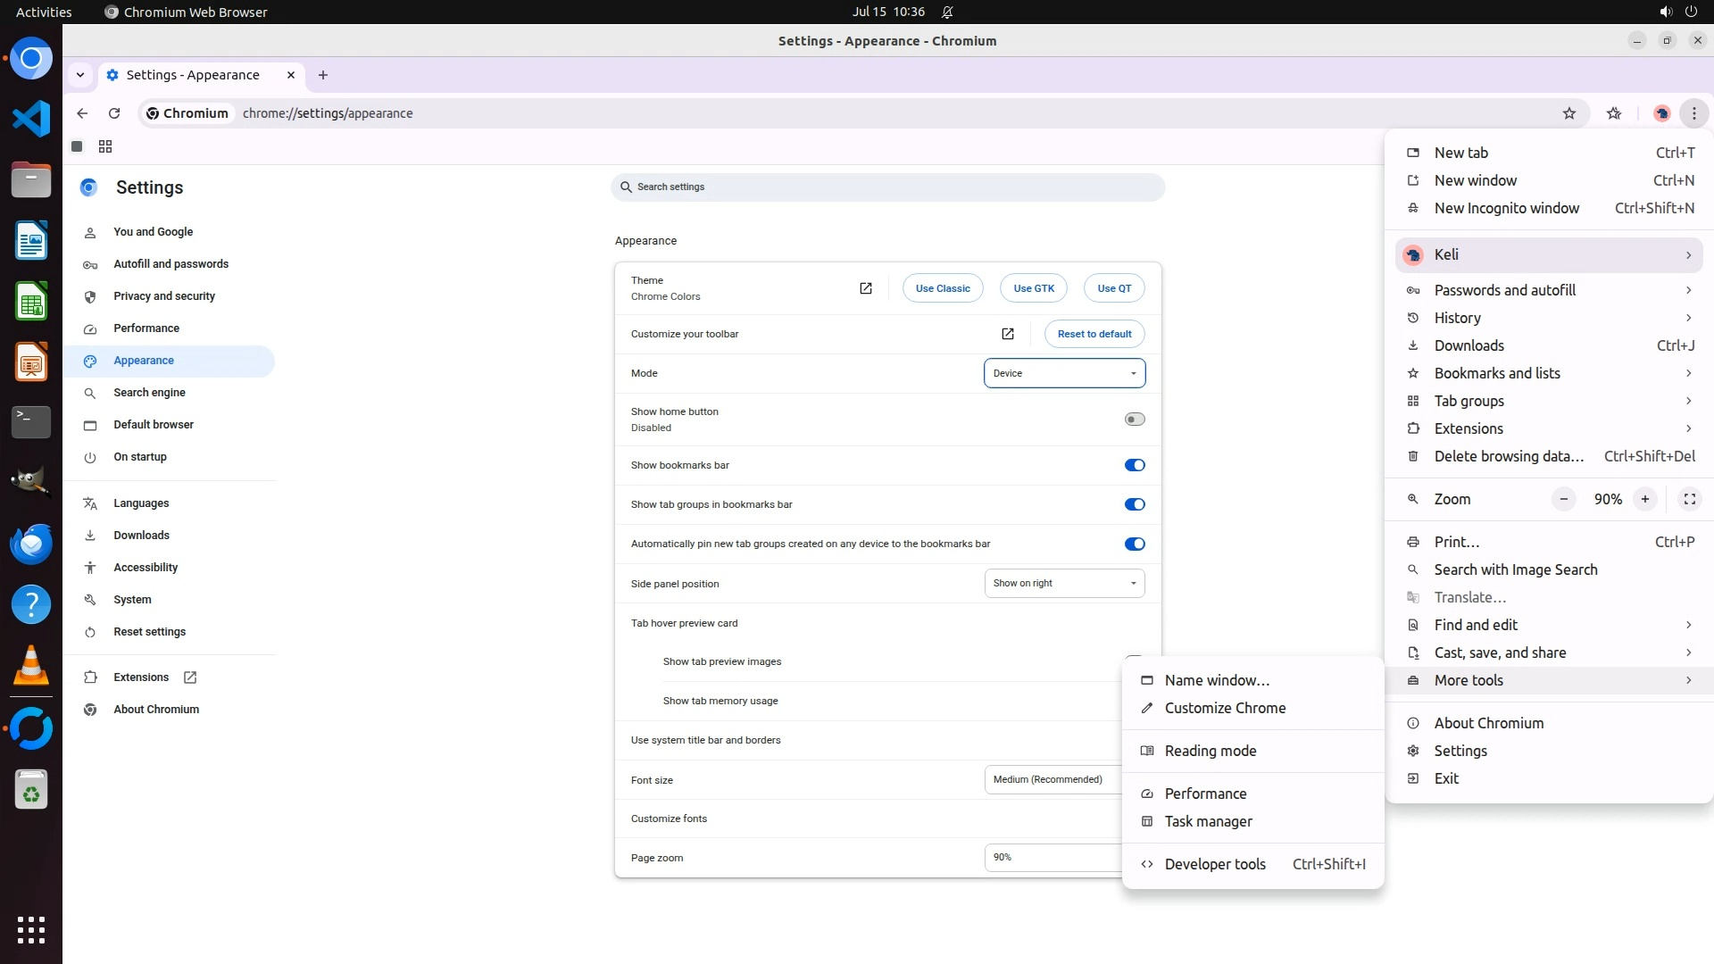Expand the Keli profile submenu
The image size is (1714, 964).
tap(1549, 255)
